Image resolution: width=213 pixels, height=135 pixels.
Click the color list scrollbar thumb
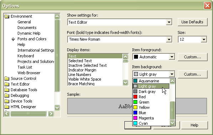pos(172,110)
